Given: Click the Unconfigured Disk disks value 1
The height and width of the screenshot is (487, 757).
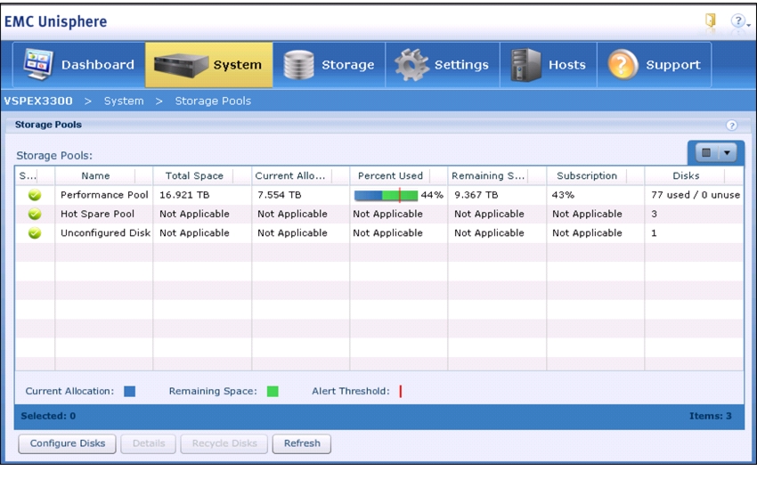Looking at the screenshot, I should (654, 232).
